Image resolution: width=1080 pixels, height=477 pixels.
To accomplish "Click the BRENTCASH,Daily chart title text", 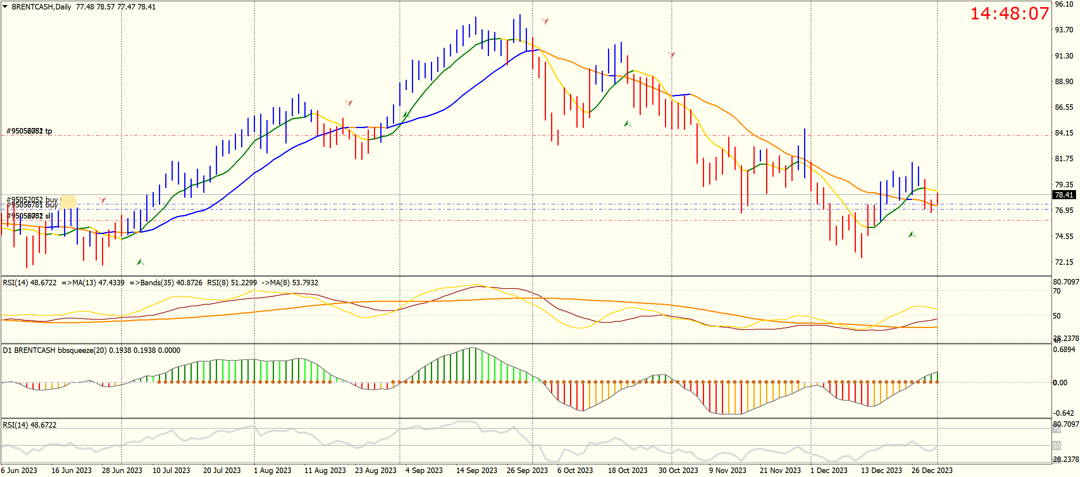I will (41, 7).
